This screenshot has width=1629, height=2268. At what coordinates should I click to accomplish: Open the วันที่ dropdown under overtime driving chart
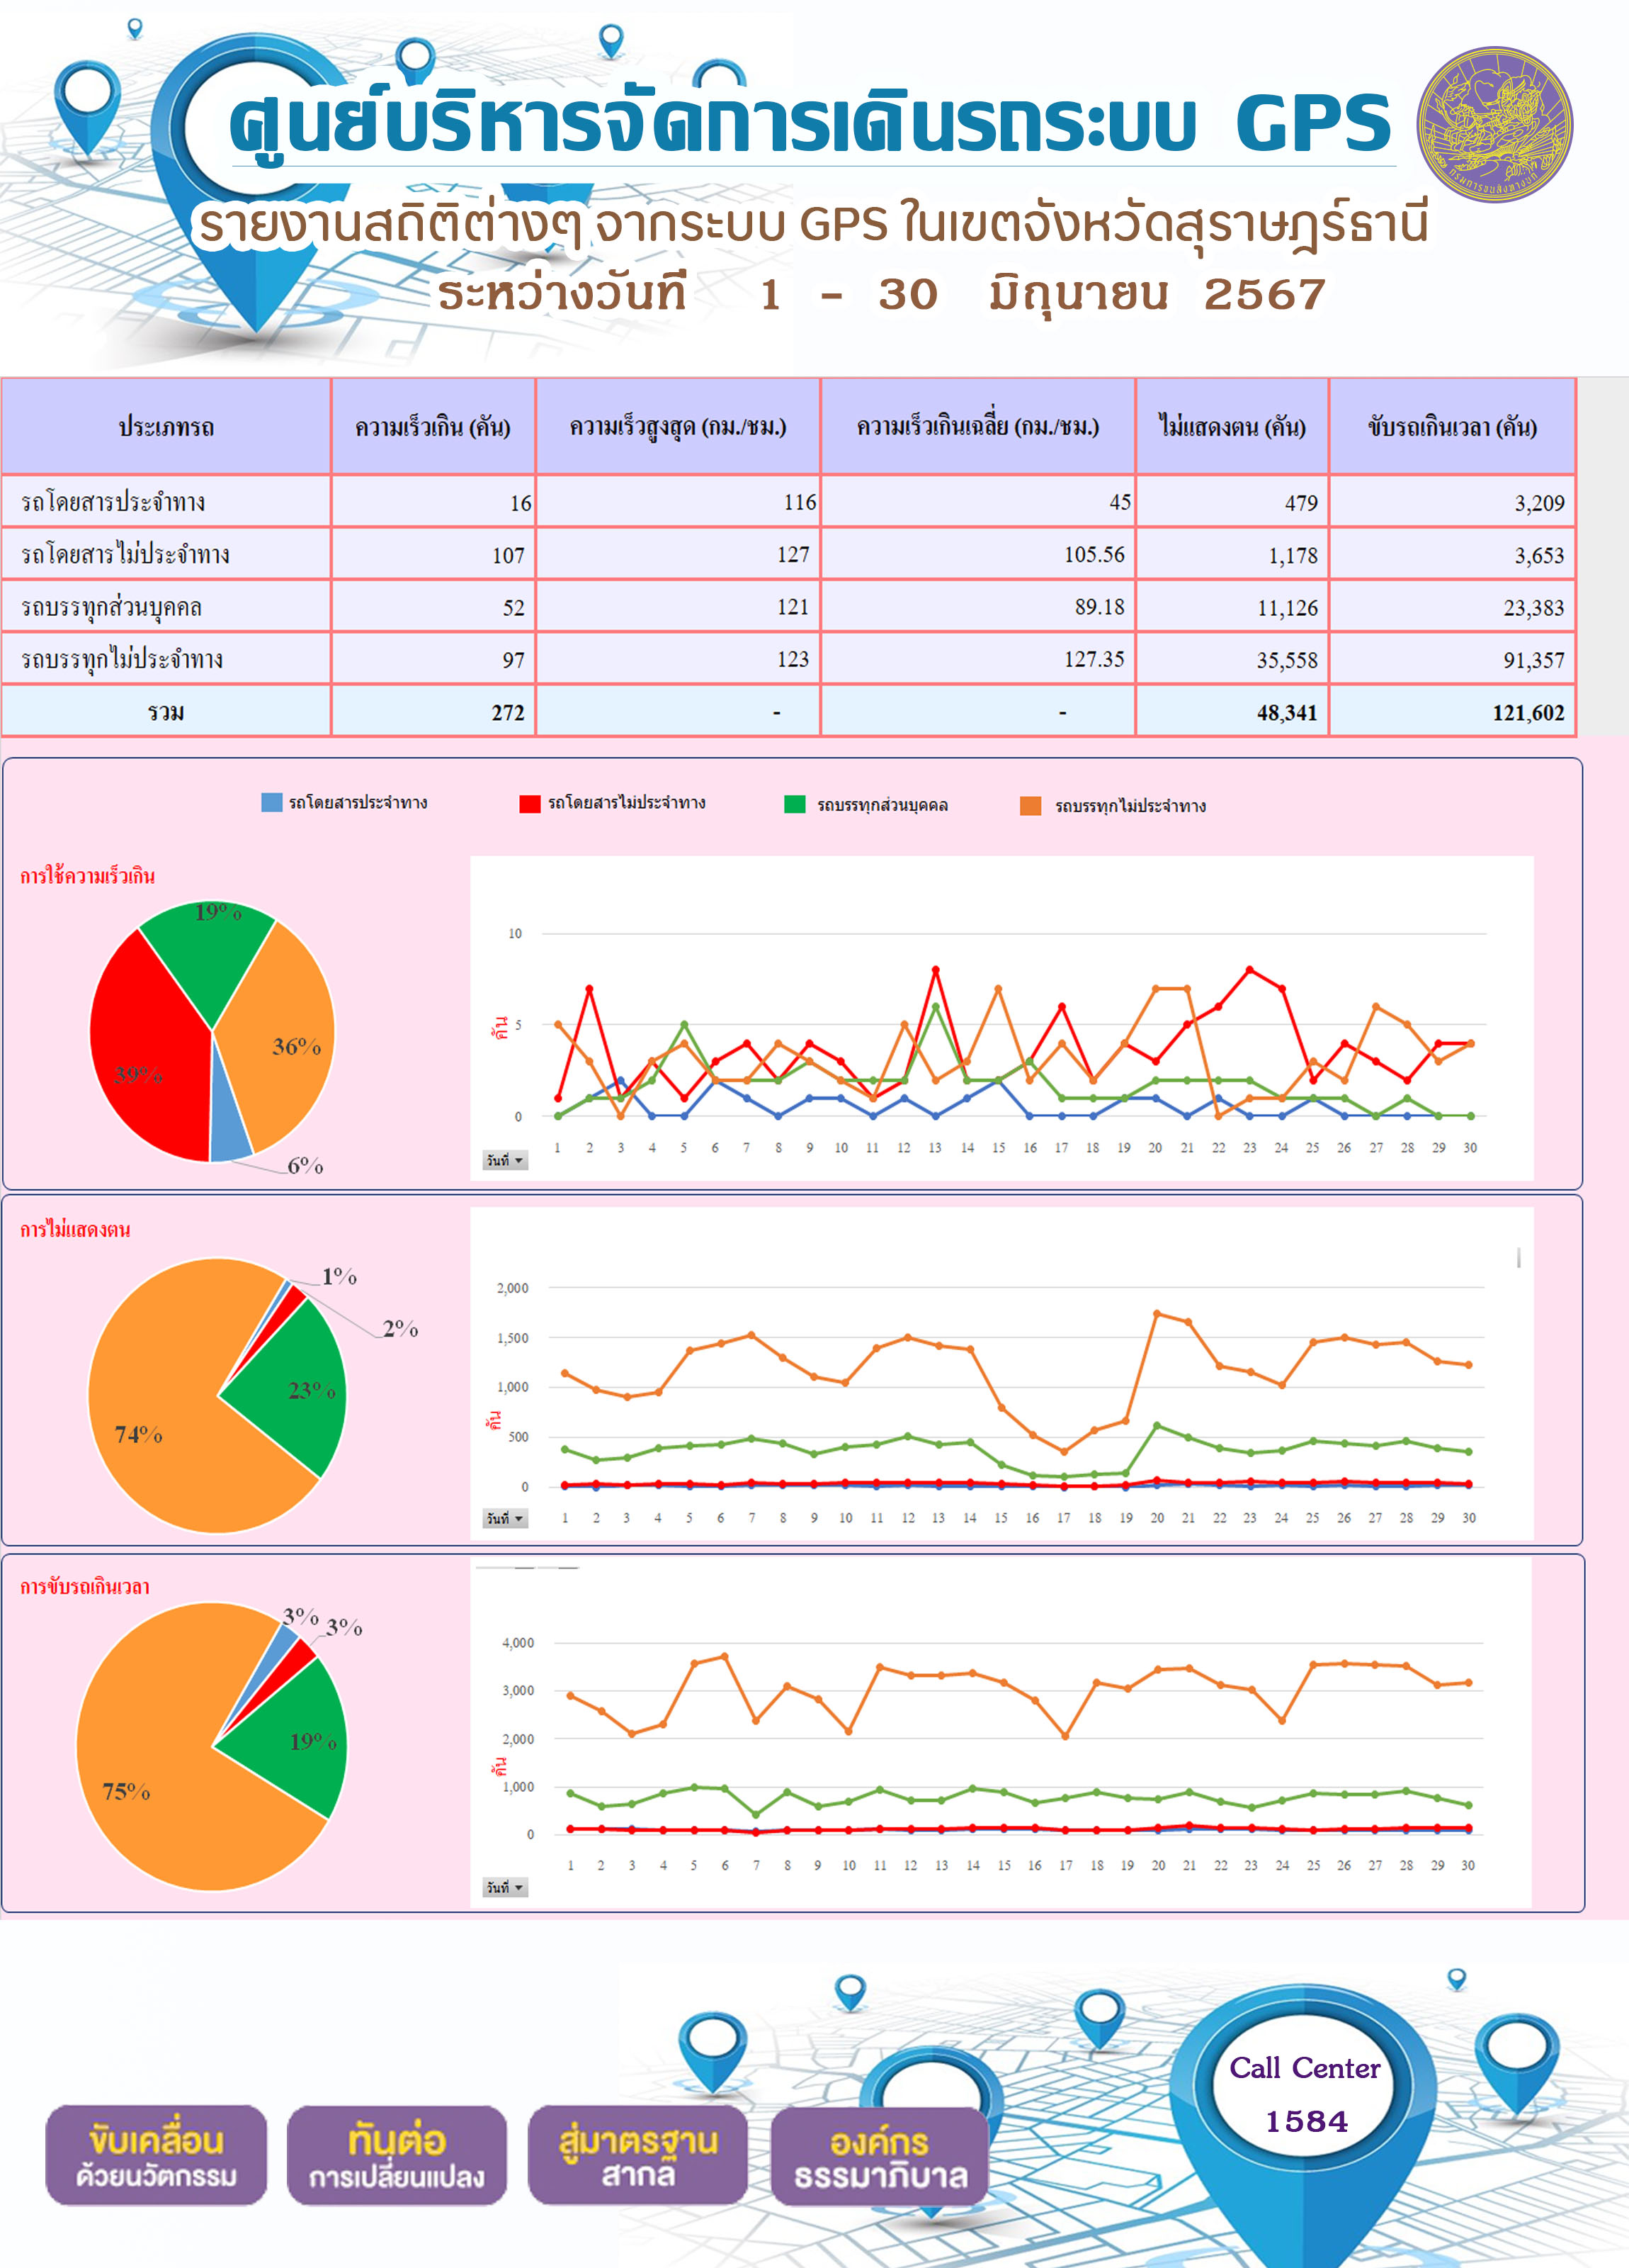505,1887
